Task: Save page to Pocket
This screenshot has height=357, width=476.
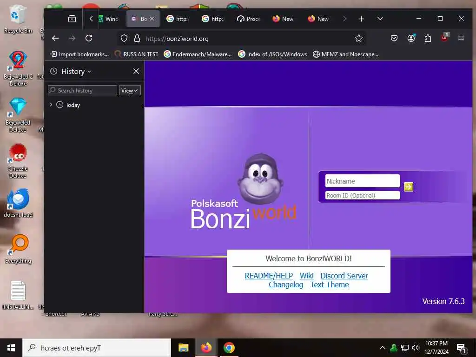Action: (x=394, y=38)
